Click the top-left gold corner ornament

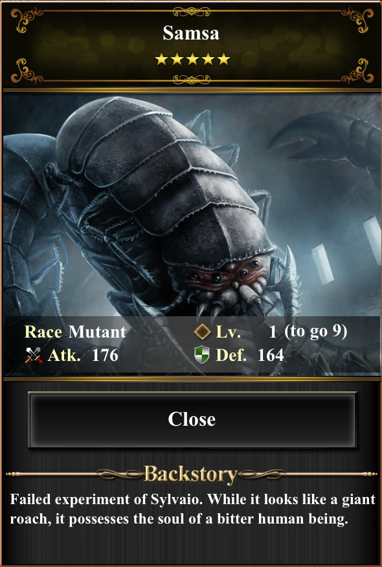[25, 19]
